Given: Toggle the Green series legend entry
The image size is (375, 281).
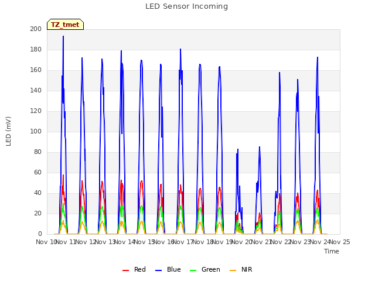Looking at the screenshot, I should pyautogui.click(x=204, y=269).
